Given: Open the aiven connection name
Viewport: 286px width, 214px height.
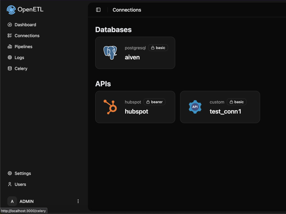Looking at the screenshot, I should coord(132,57).
